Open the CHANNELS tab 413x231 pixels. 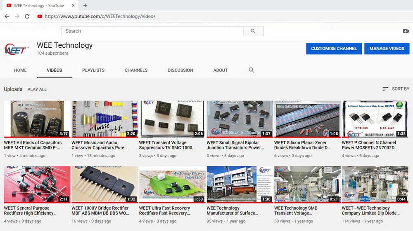point(136,70)
